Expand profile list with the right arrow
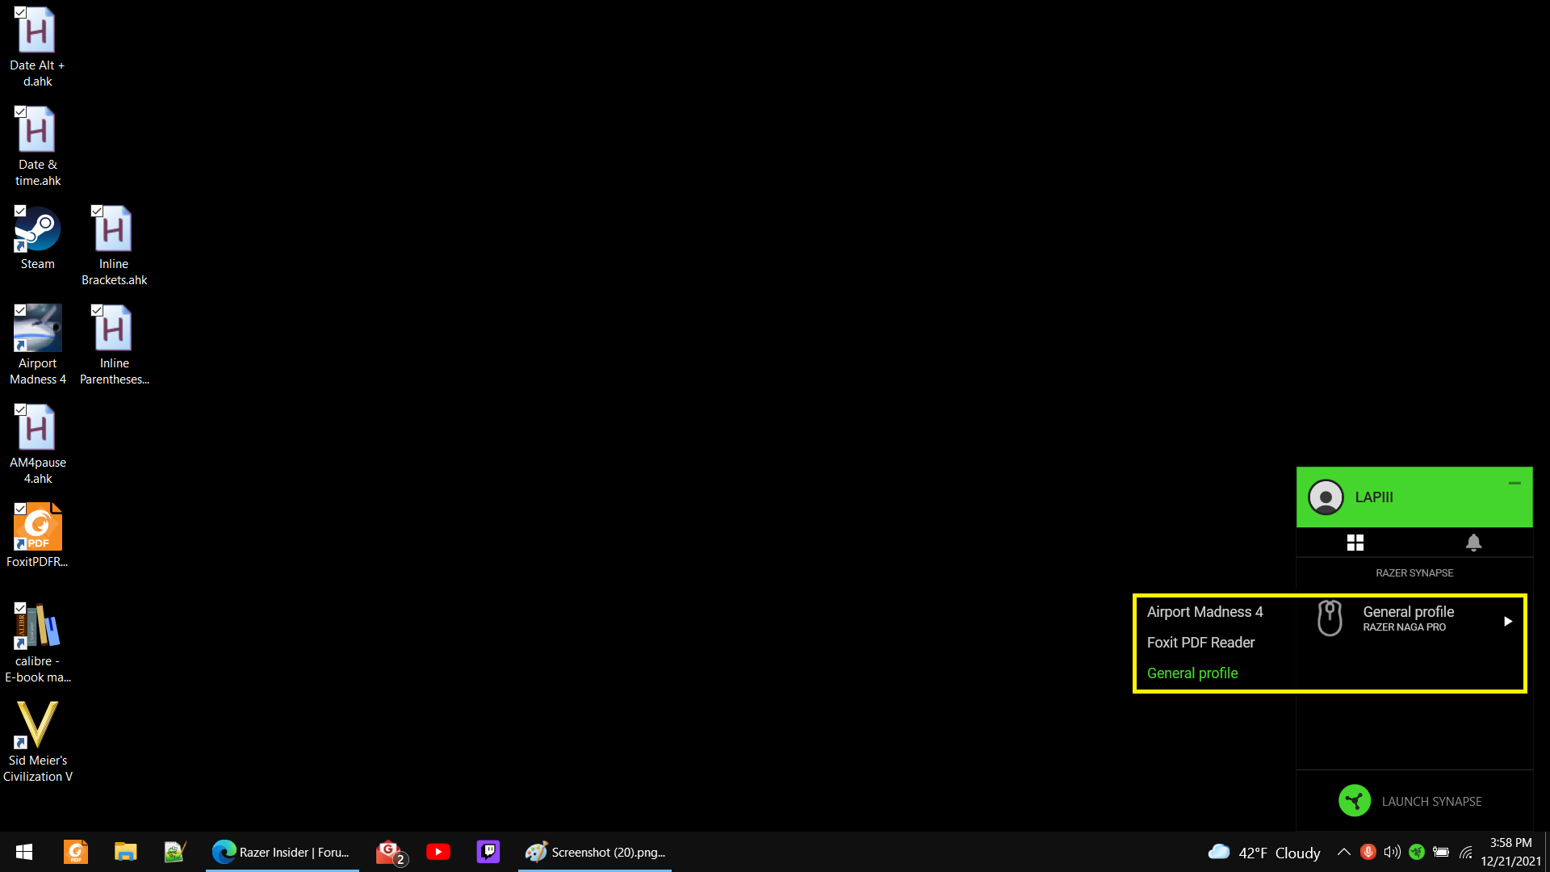The height and width of the screenshot is (872, 1550). coord(1507,621)
